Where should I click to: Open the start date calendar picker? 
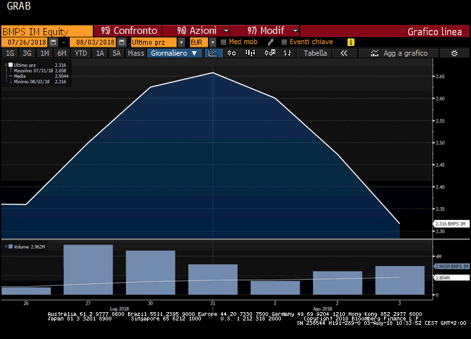point(57,42)
